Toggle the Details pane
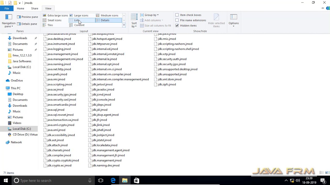Viewport: 330px width, 185px height. tap(27, 24)
